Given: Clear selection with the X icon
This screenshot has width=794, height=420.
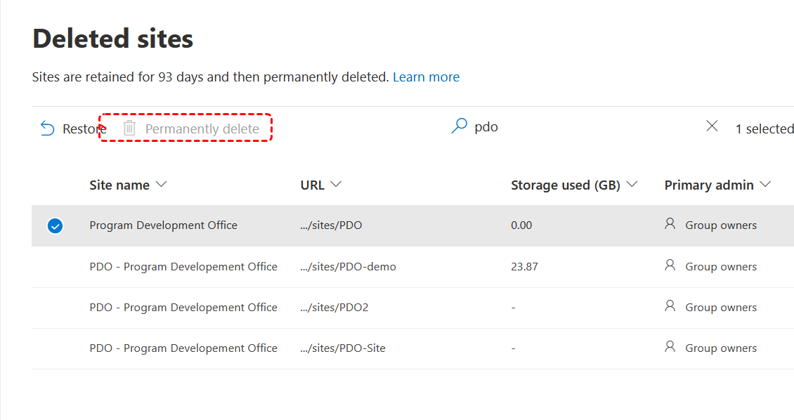Looking at the screenshot, I should pos(712,126).
